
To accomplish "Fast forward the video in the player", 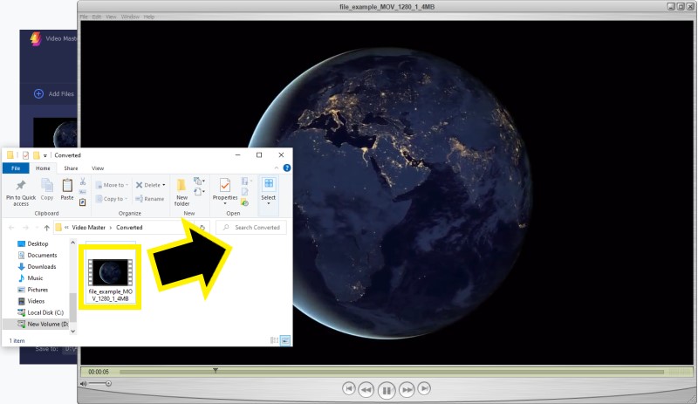I will click(x=407, y=390).
